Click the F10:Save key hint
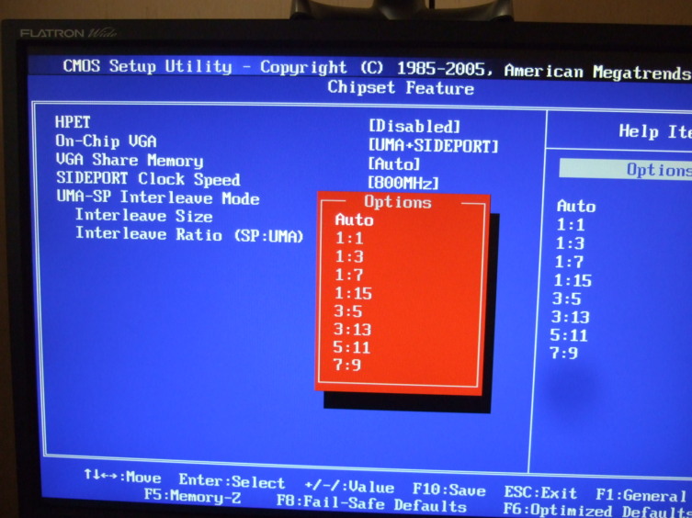 pos(449,490)
